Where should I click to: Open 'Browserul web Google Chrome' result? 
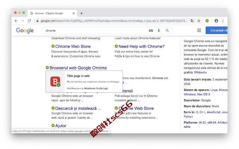78,68
